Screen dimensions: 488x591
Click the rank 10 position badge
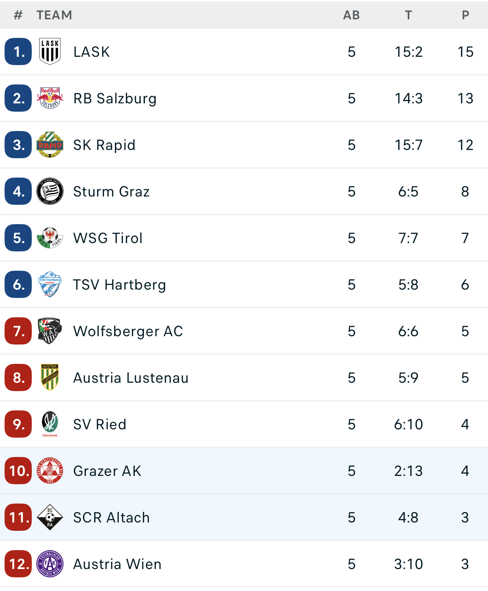[x=18, y=471]
